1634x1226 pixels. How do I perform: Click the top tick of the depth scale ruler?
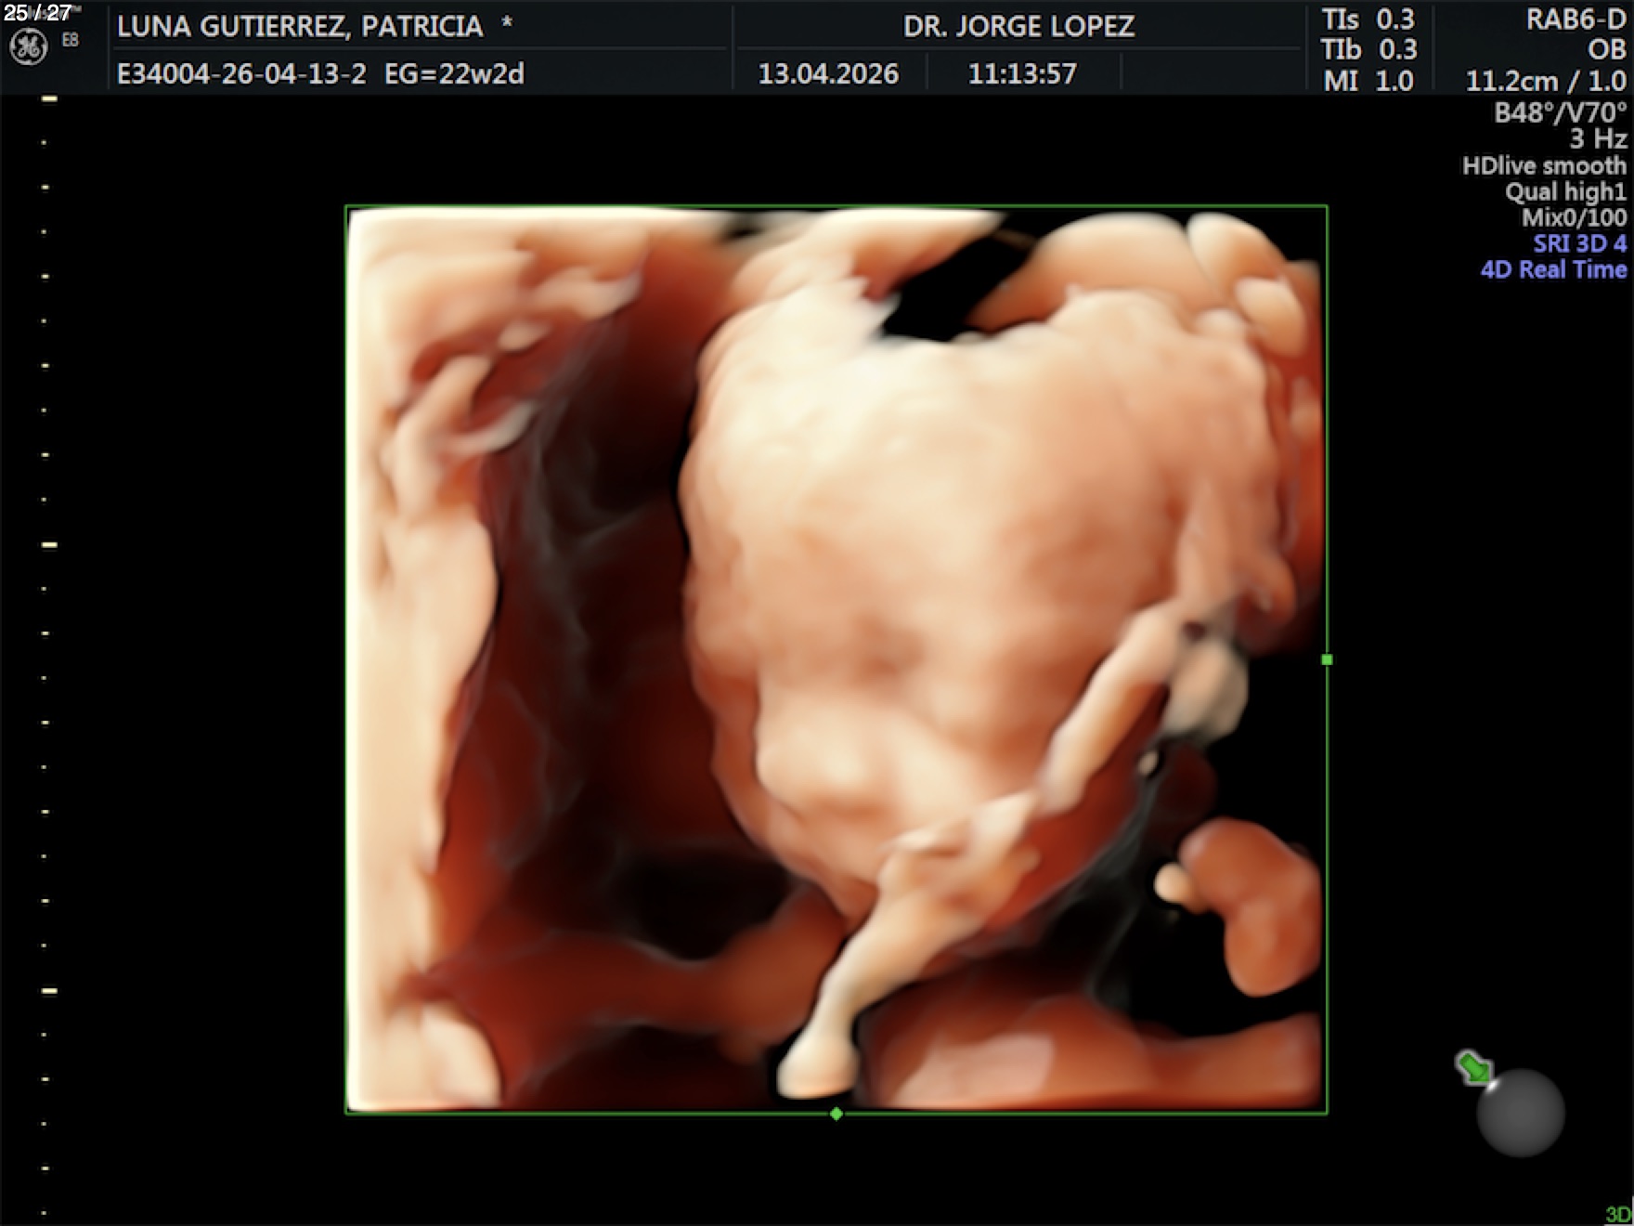49,98
